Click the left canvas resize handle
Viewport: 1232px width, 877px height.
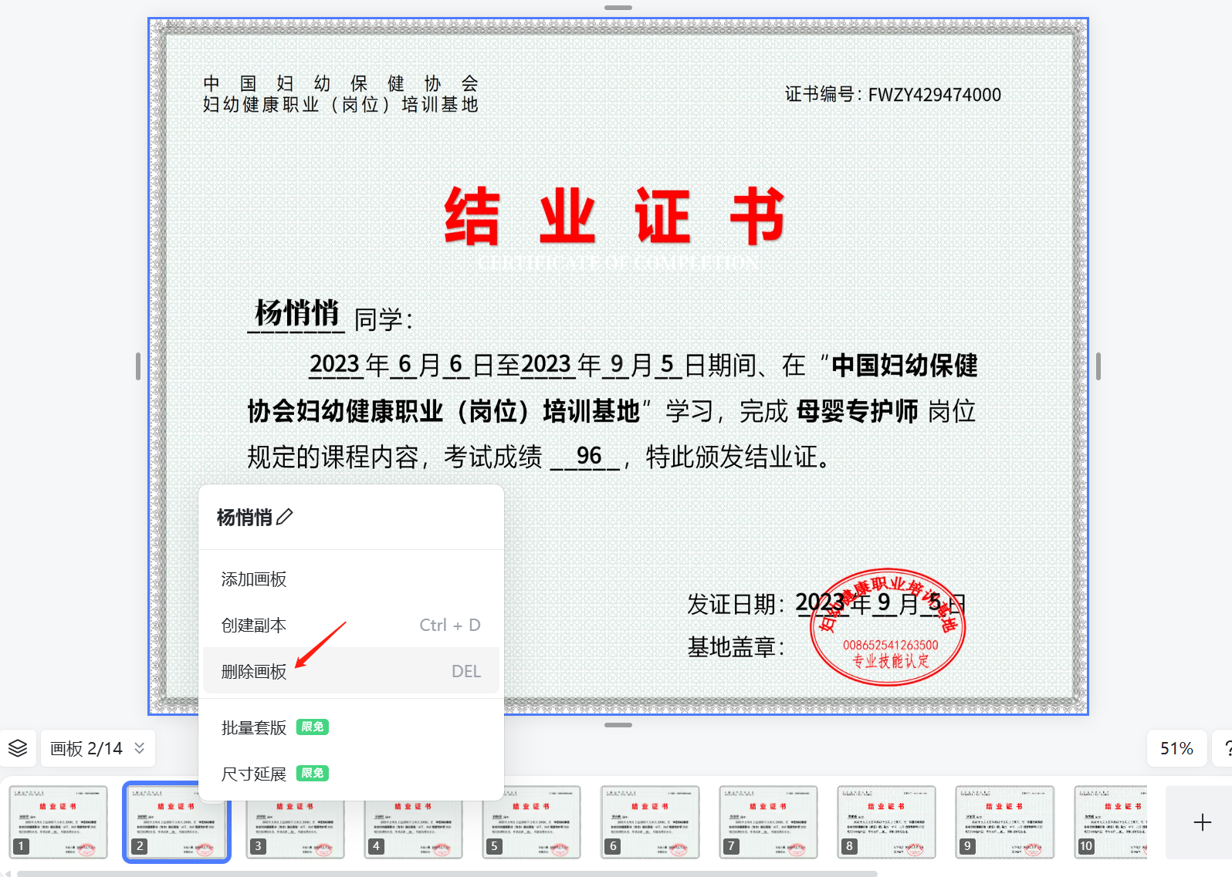(138, 366)
